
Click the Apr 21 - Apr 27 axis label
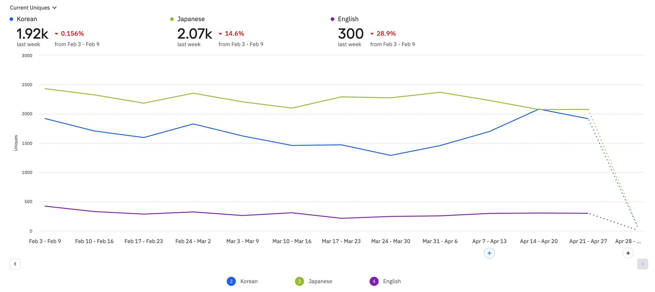point(588,241)
